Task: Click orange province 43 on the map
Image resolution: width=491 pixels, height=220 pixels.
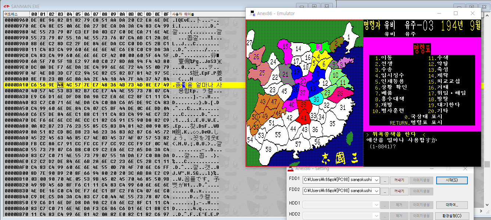Action: coord(263,101)
